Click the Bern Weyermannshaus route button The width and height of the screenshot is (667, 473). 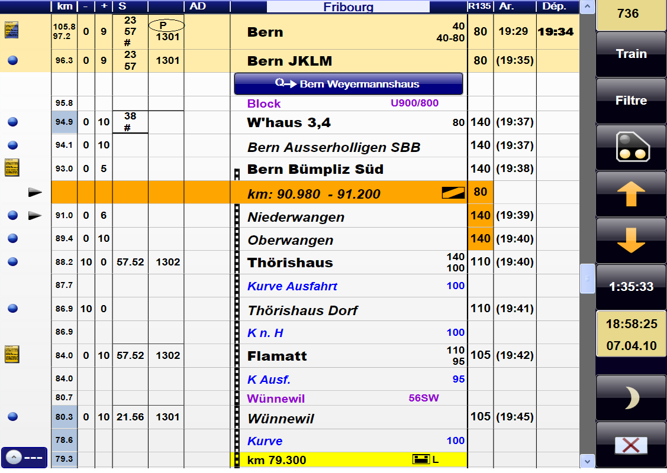[349, 84]
